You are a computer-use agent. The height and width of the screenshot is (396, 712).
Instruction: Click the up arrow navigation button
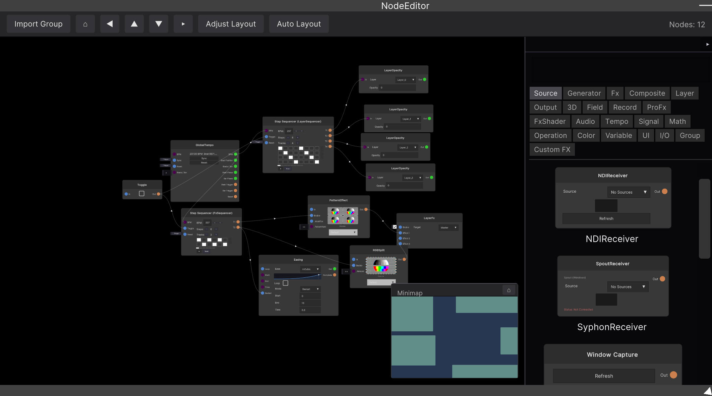(x=134, y=24)
